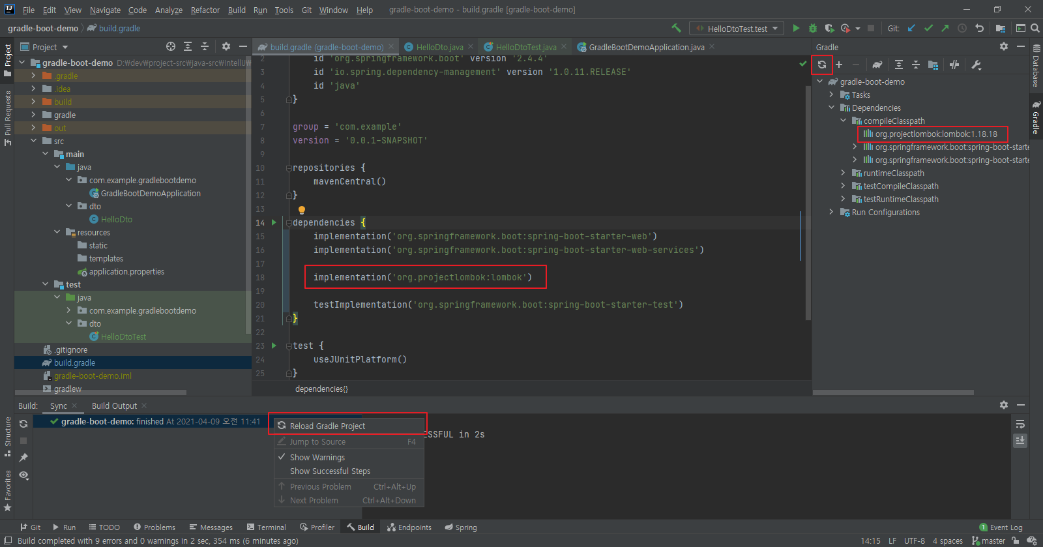The width and height of the screenshot is (1043, 547).
Task: Open Endpoints tool window
Action: tap(409, 527)
